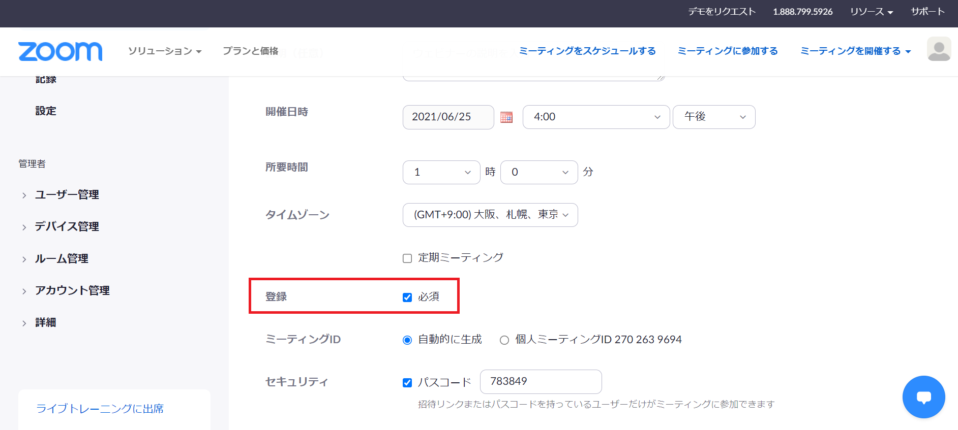Expand ユーザー管理 in sidebar
Image resolution: width=958 pixels, height=430 pixels.
67,195
